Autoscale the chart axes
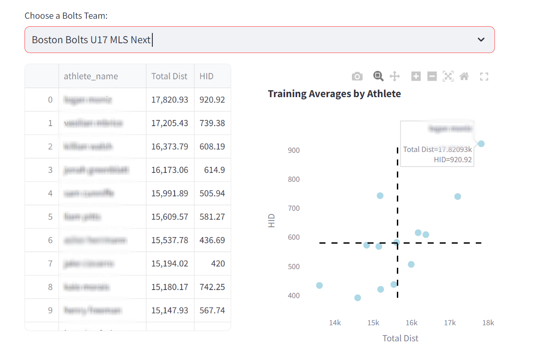Screen dimensions: 535x356 coord(448,76)
